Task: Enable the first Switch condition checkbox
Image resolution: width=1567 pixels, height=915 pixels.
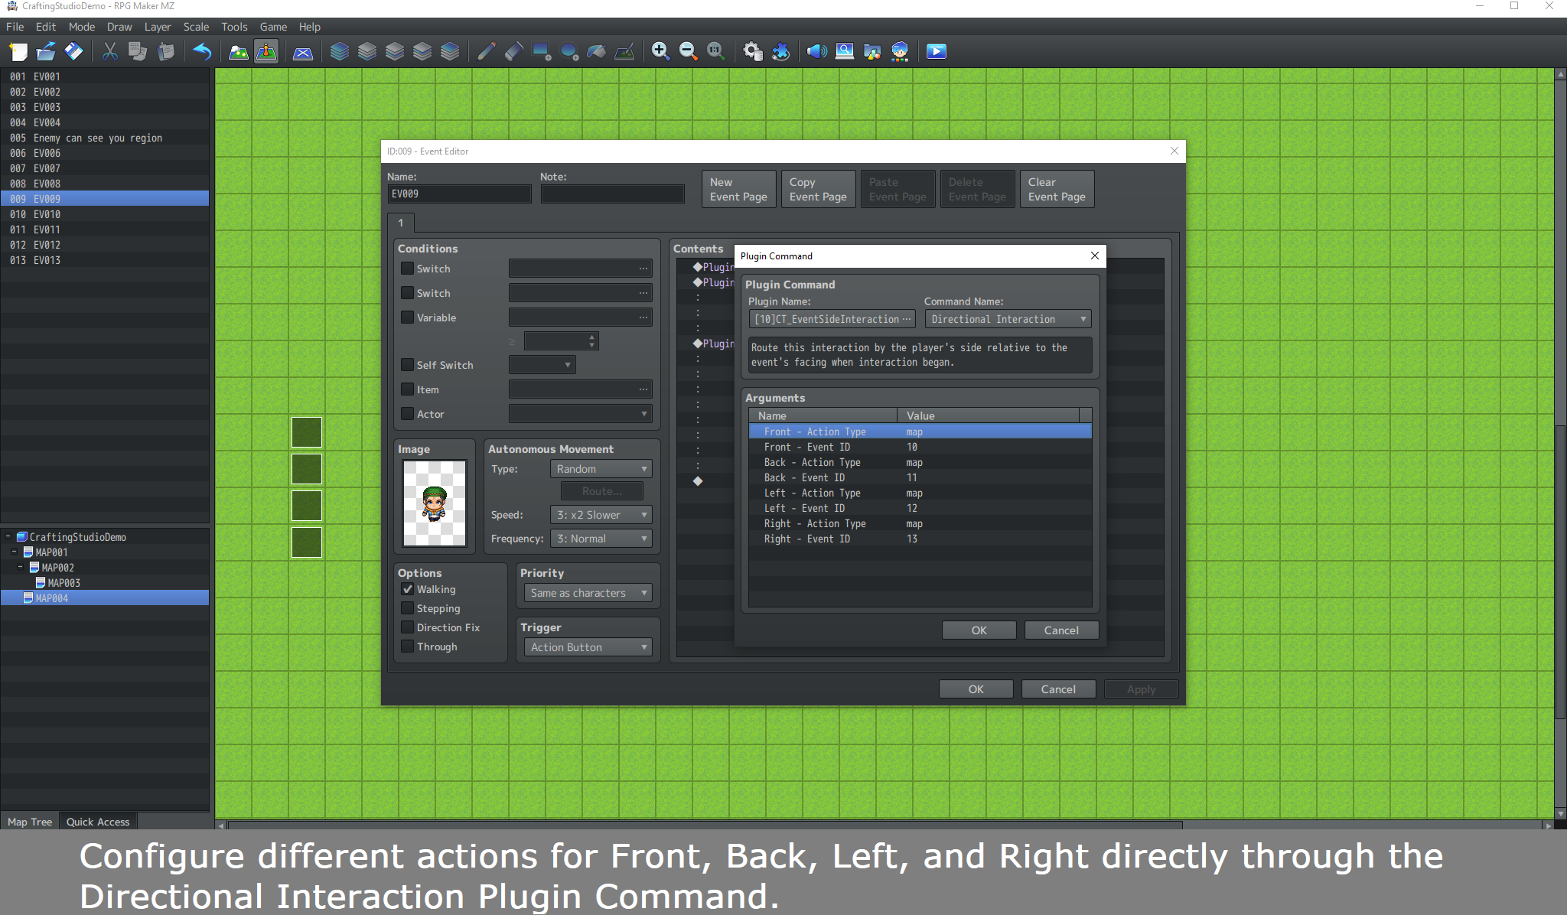Action: [x=408, y=269]
